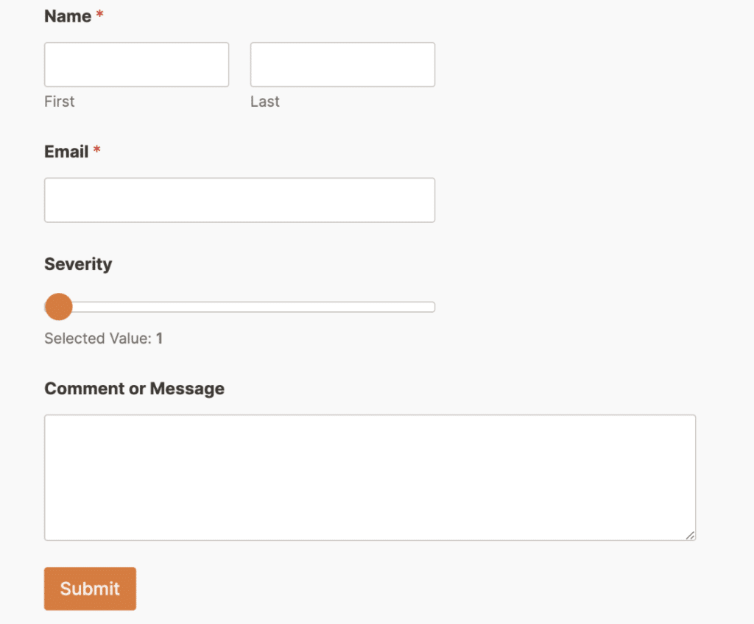Select the Email input field
Image resolution: width=754 pixels, height=624 pixels.
tap(239, 200)
